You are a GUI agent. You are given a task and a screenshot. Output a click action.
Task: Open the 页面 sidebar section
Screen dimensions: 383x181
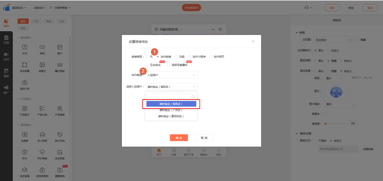(6, 40)
